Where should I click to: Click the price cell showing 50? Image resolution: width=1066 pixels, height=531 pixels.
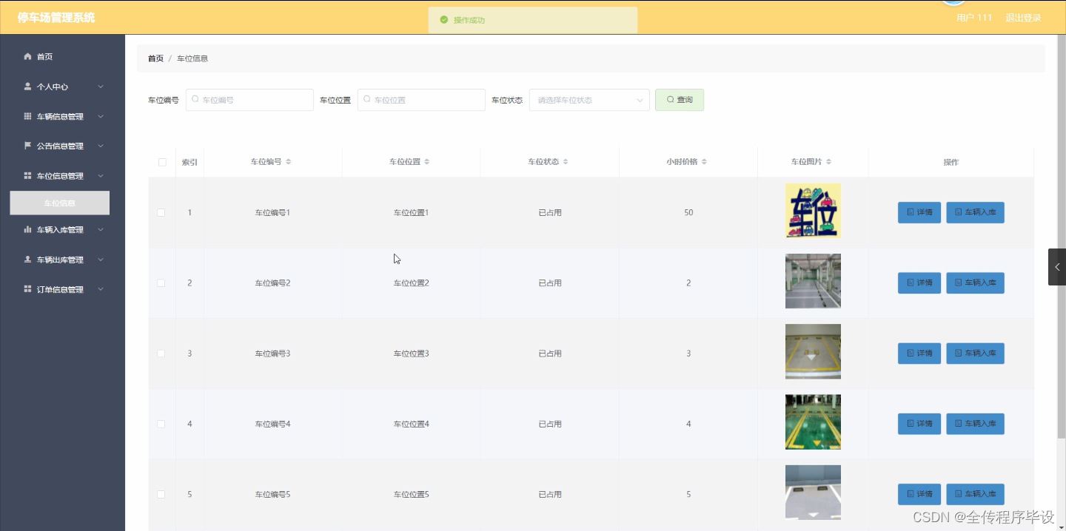point(688,213)
